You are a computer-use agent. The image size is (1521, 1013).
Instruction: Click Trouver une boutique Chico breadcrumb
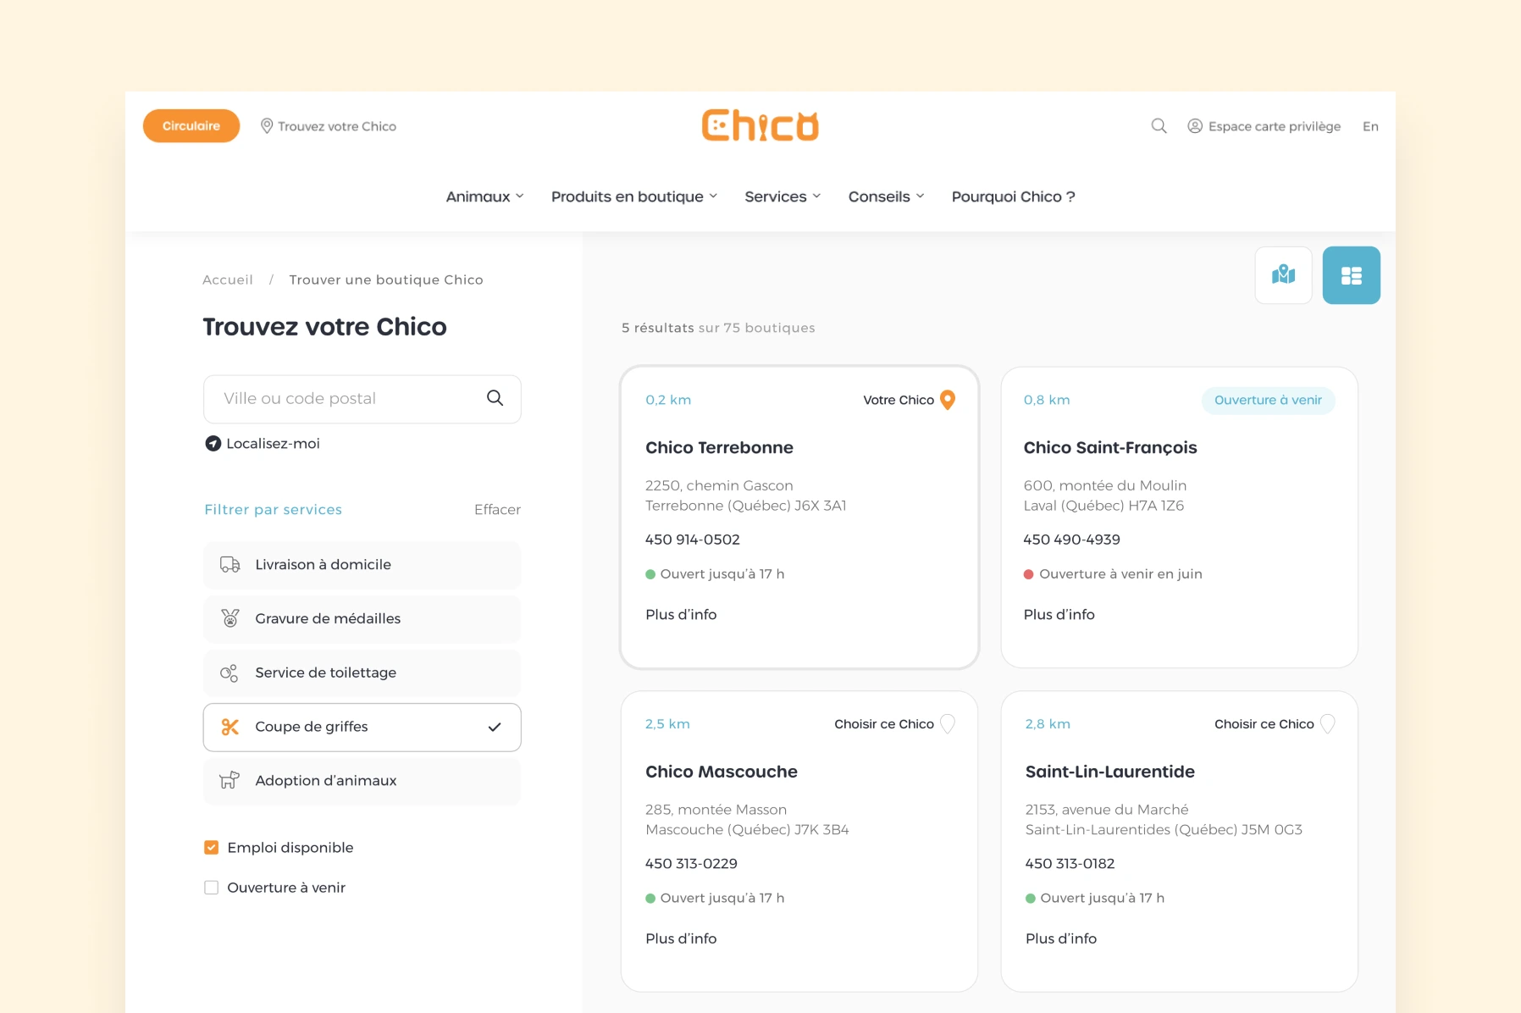coord(386,280)
